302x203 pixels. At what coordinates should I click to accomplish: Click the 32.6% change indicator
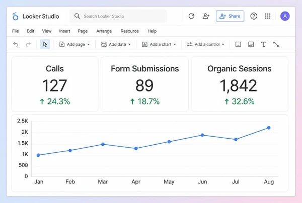tap(240, 101)
